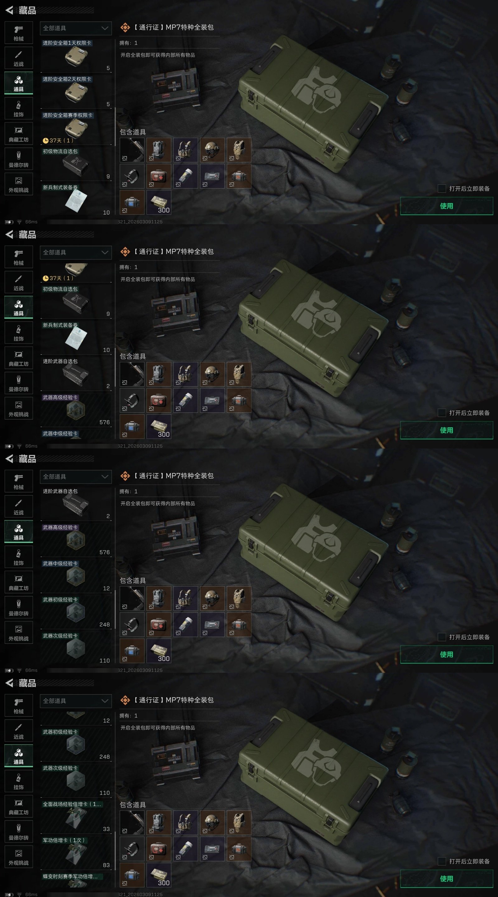Switch to 挂饰 tab in the topmost sidebar
Screen dimensions: 498x897
pos(19,109)
